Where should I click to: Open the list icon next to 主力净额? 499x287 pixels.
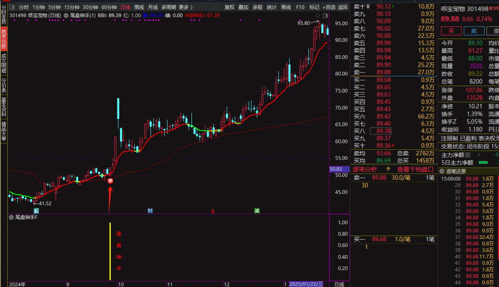click(468, 155)
